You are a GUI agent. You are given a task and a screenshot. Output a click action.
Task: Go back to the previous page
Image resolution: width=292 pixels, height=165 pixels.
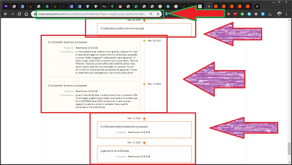(x=6, y=14)
